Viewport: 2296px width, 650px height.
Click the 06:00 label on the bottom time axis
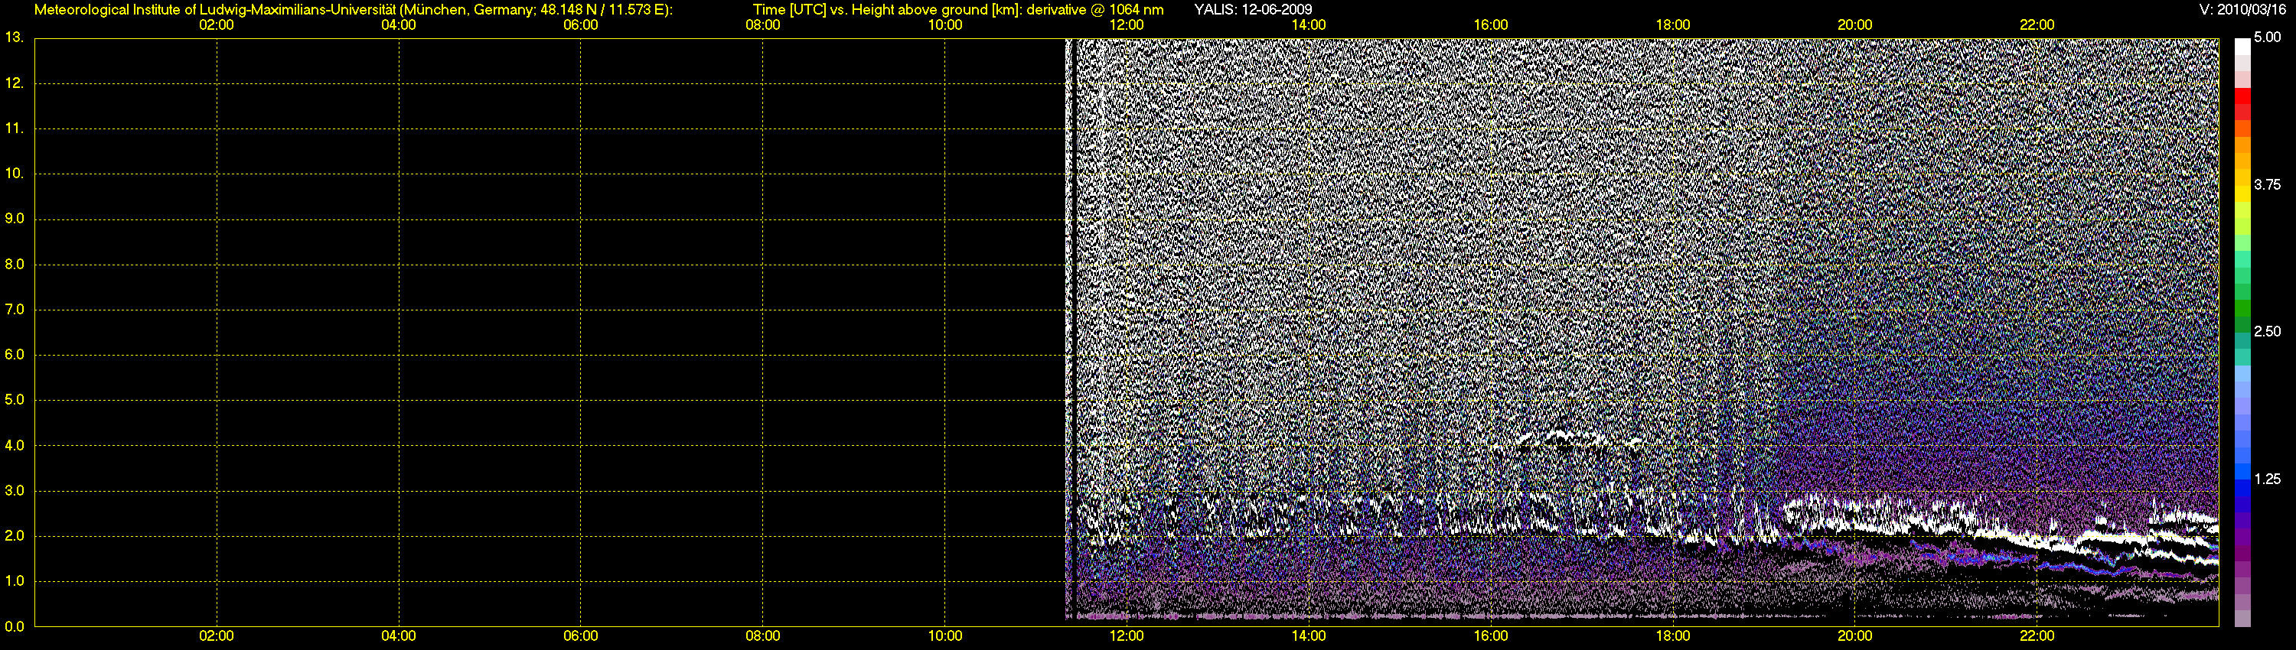[580, 635]
